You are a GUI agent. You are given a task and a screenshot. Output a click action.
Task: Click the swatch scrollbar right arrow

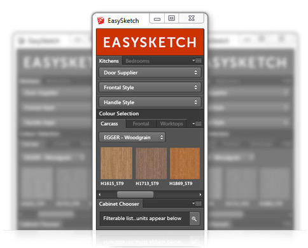pyautogui.click(x=200, y=195)
